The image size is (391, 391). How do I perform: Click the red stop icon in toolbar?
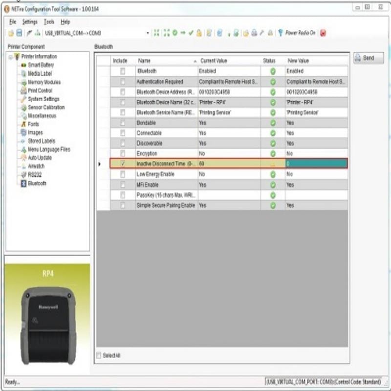(323, 33)
